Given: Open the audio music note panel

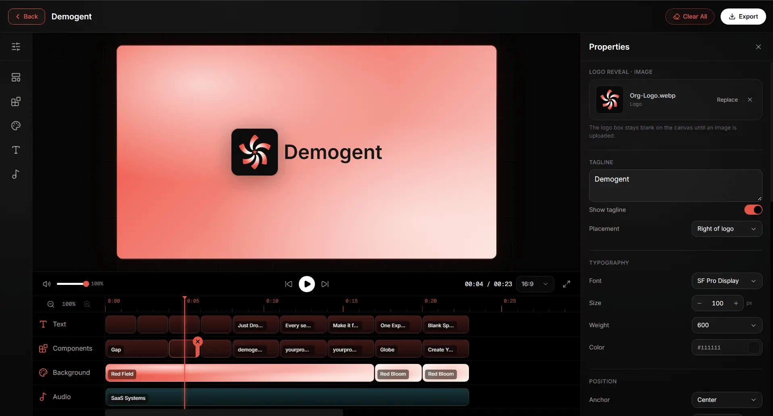Looking at the screenshot, I should [x=16, y=174].
